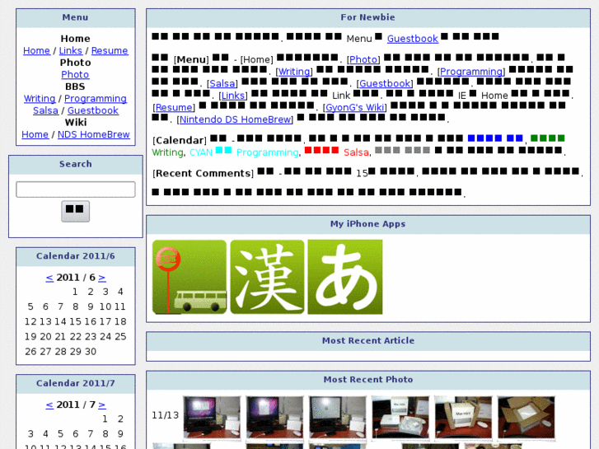Screen dimensions: 599x449
Task: Select day 22 in June 2011 calendar
Action: (75, 337)
